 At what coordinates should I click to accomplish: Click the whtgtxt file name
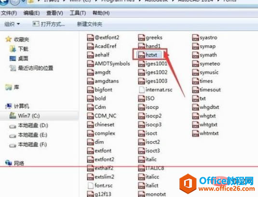click(x=208, y=125)
